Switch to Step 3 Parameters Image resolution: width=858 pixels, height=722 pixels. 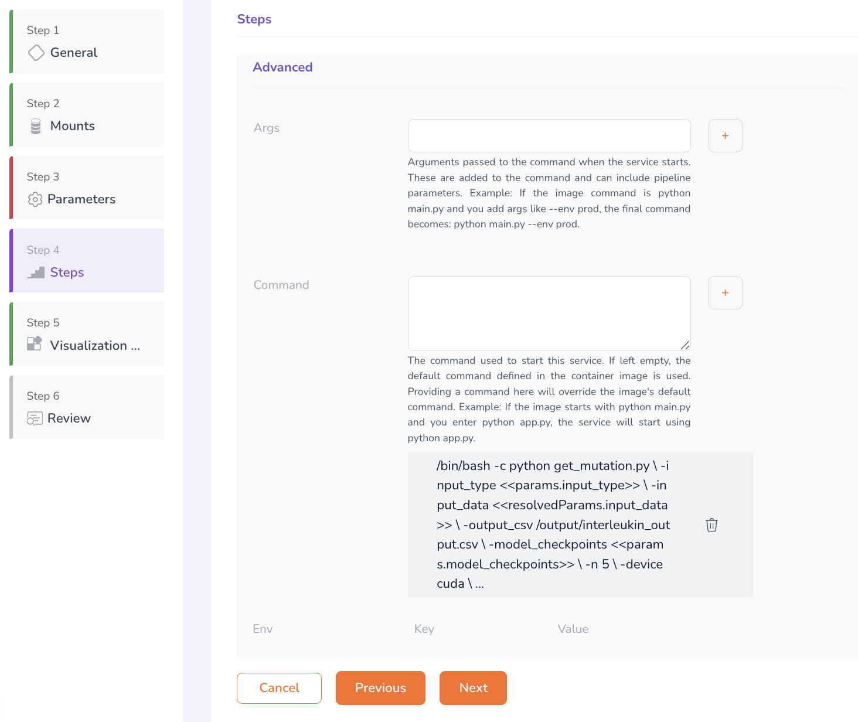[x=88, y=188]
